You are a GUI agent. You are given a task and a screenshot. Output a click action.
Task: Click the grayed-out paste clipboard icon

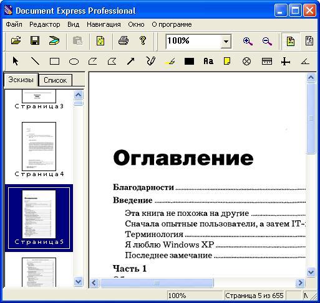click(x=77, y=40)
